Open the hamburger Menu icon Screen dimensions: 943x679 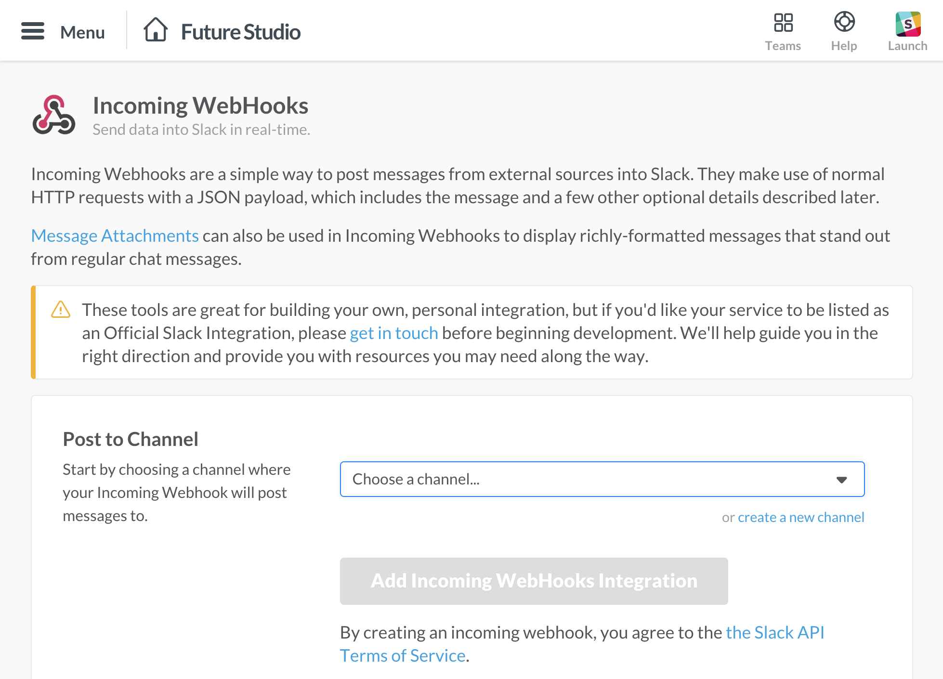(33, 31)
